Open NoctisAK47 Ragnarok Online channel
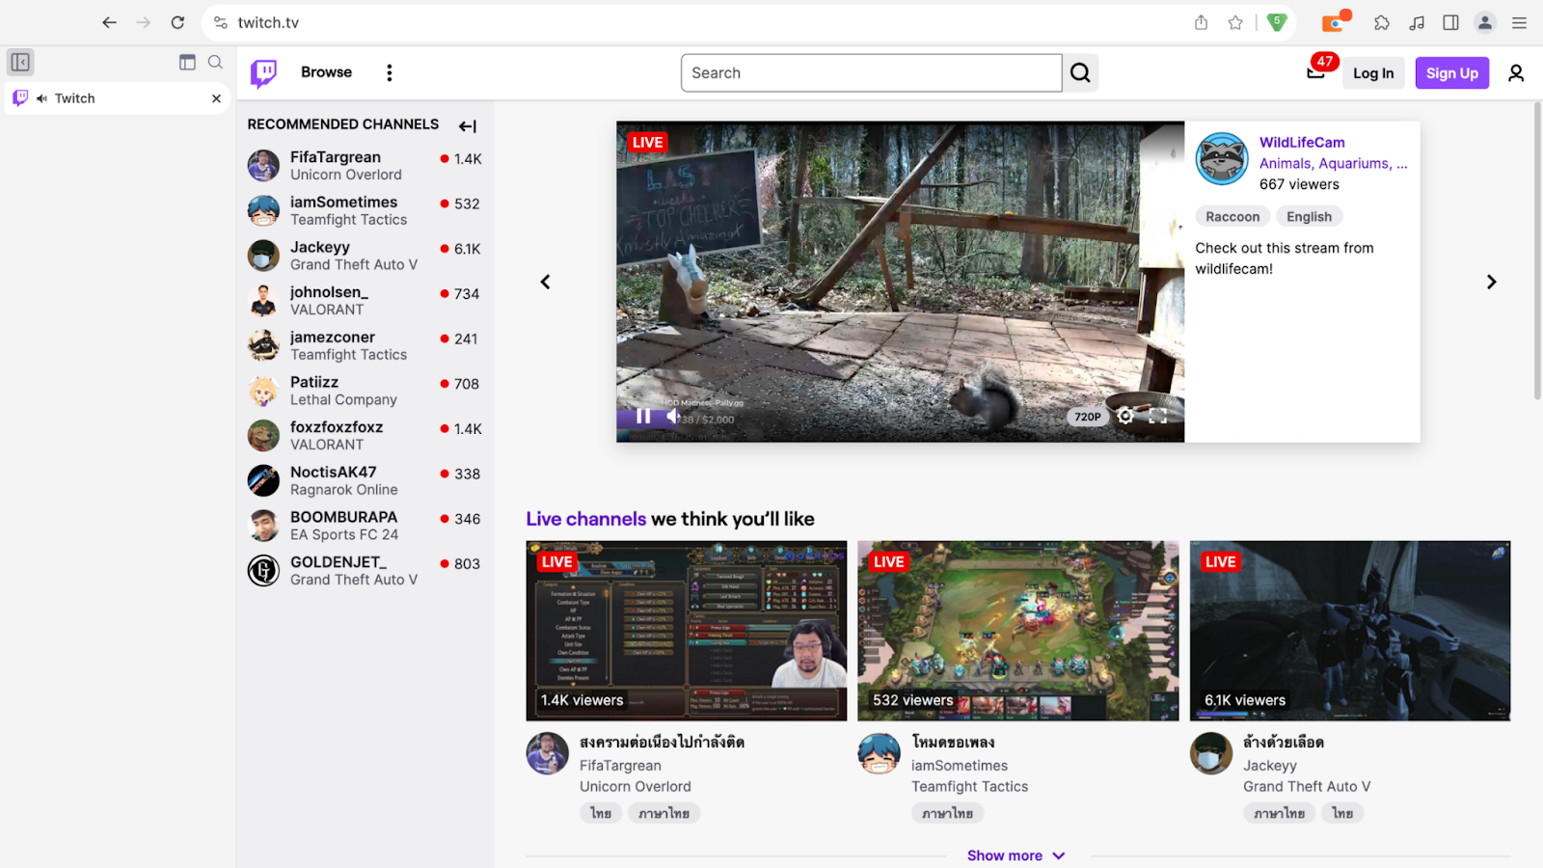The height and width of the screenshot is (868, 1543). [x=365, y=480]
